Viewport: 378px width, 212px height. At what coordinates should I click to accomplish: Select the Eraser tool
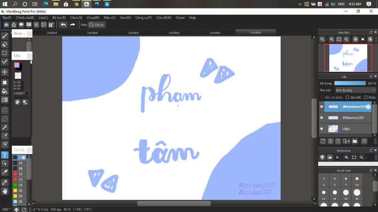pos(4,45)
